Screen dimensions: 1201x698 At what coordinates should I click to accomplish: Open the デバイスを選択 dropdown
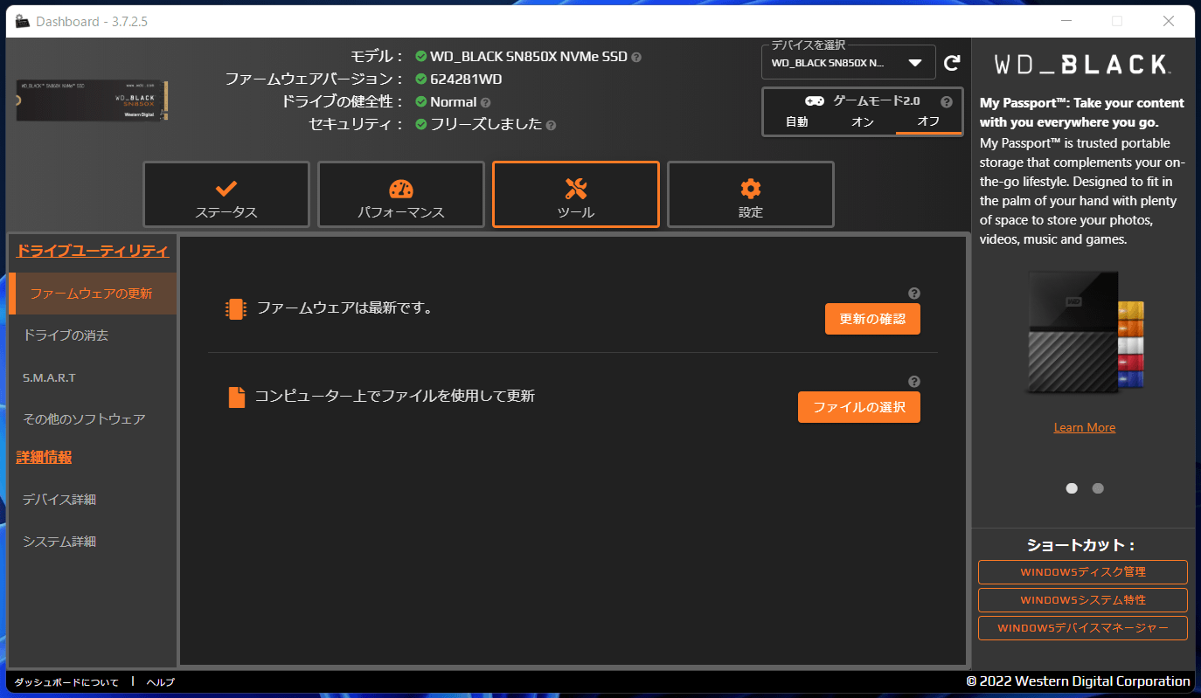click(x=848, y=63)
